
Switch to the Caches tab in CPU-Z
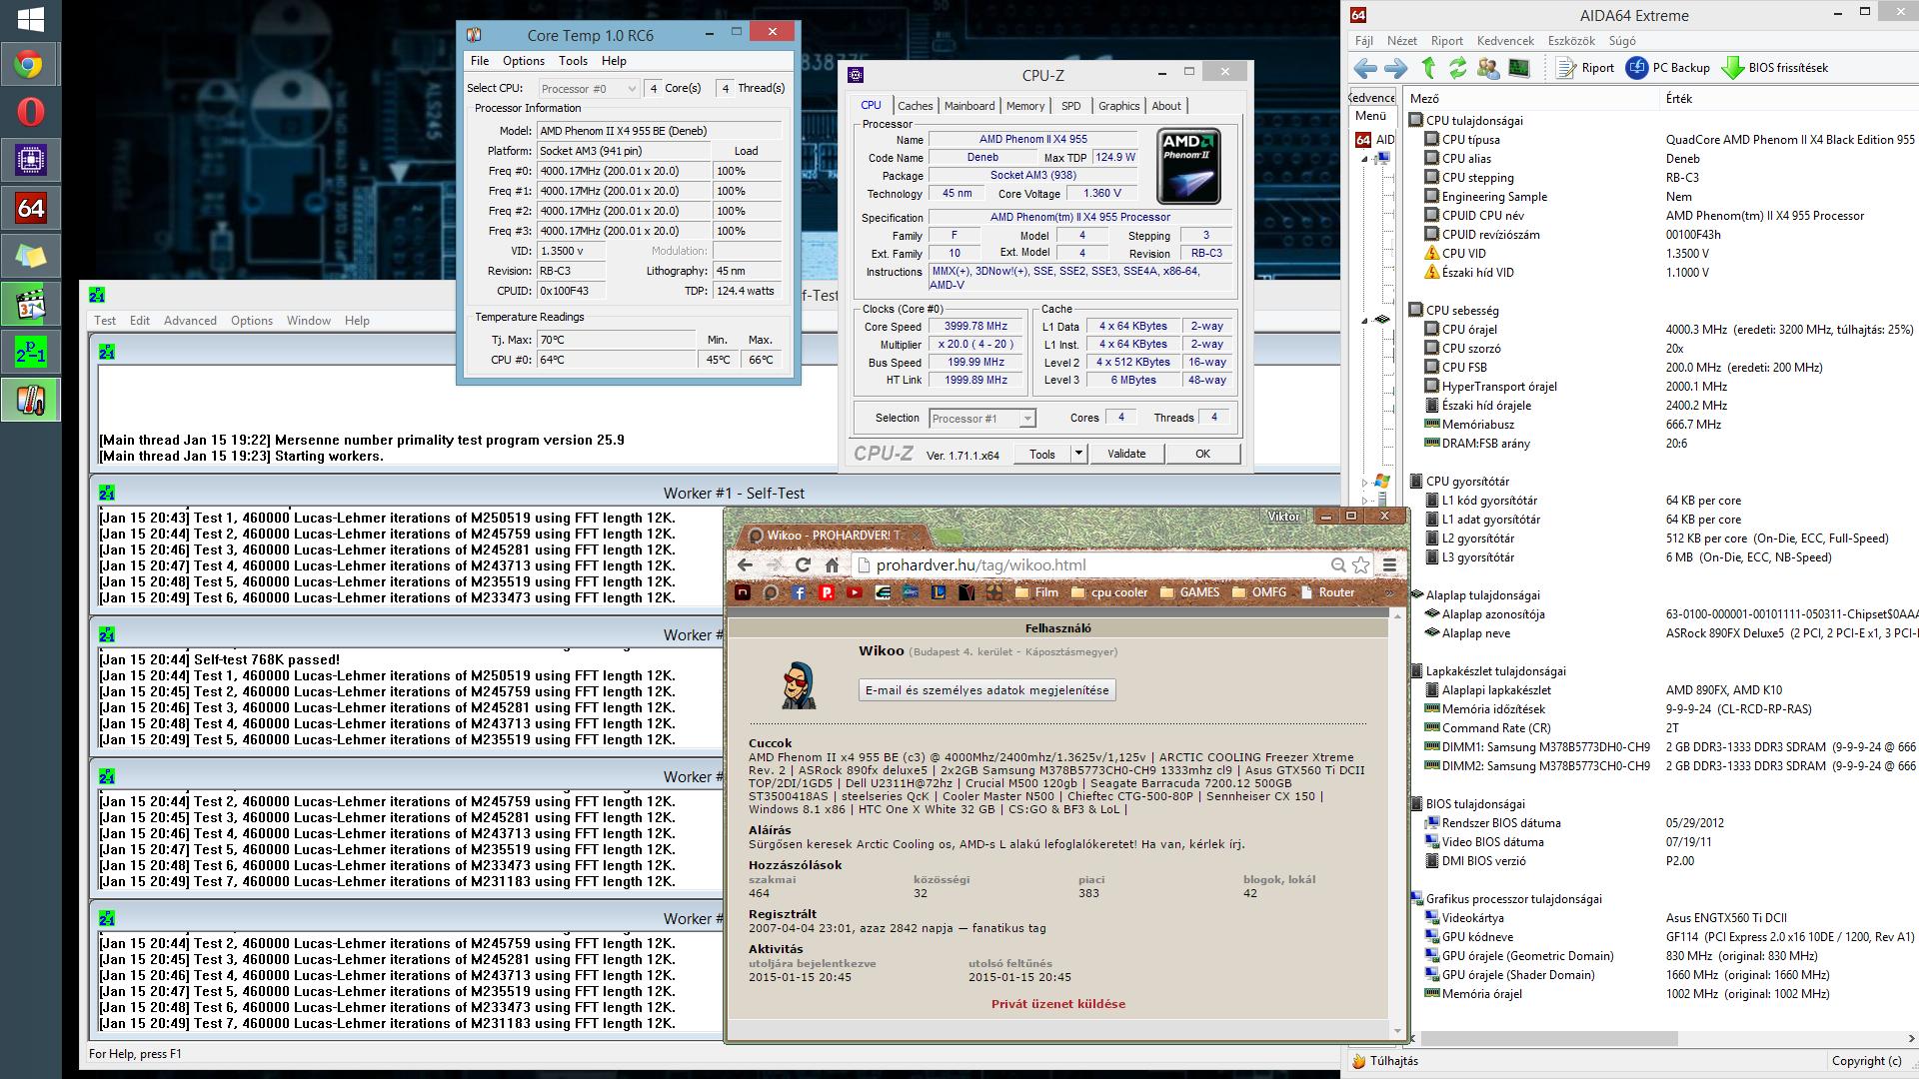915,106
